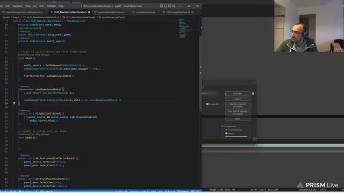
Task: Click PlayButtonClicked method name
Action: click(x=47, y=114)
